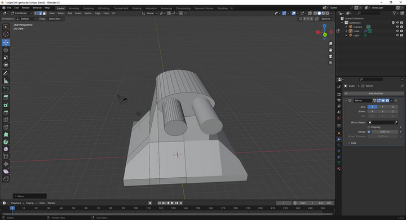Click the Merge distance 0.001 m field

tap(385, 132)
